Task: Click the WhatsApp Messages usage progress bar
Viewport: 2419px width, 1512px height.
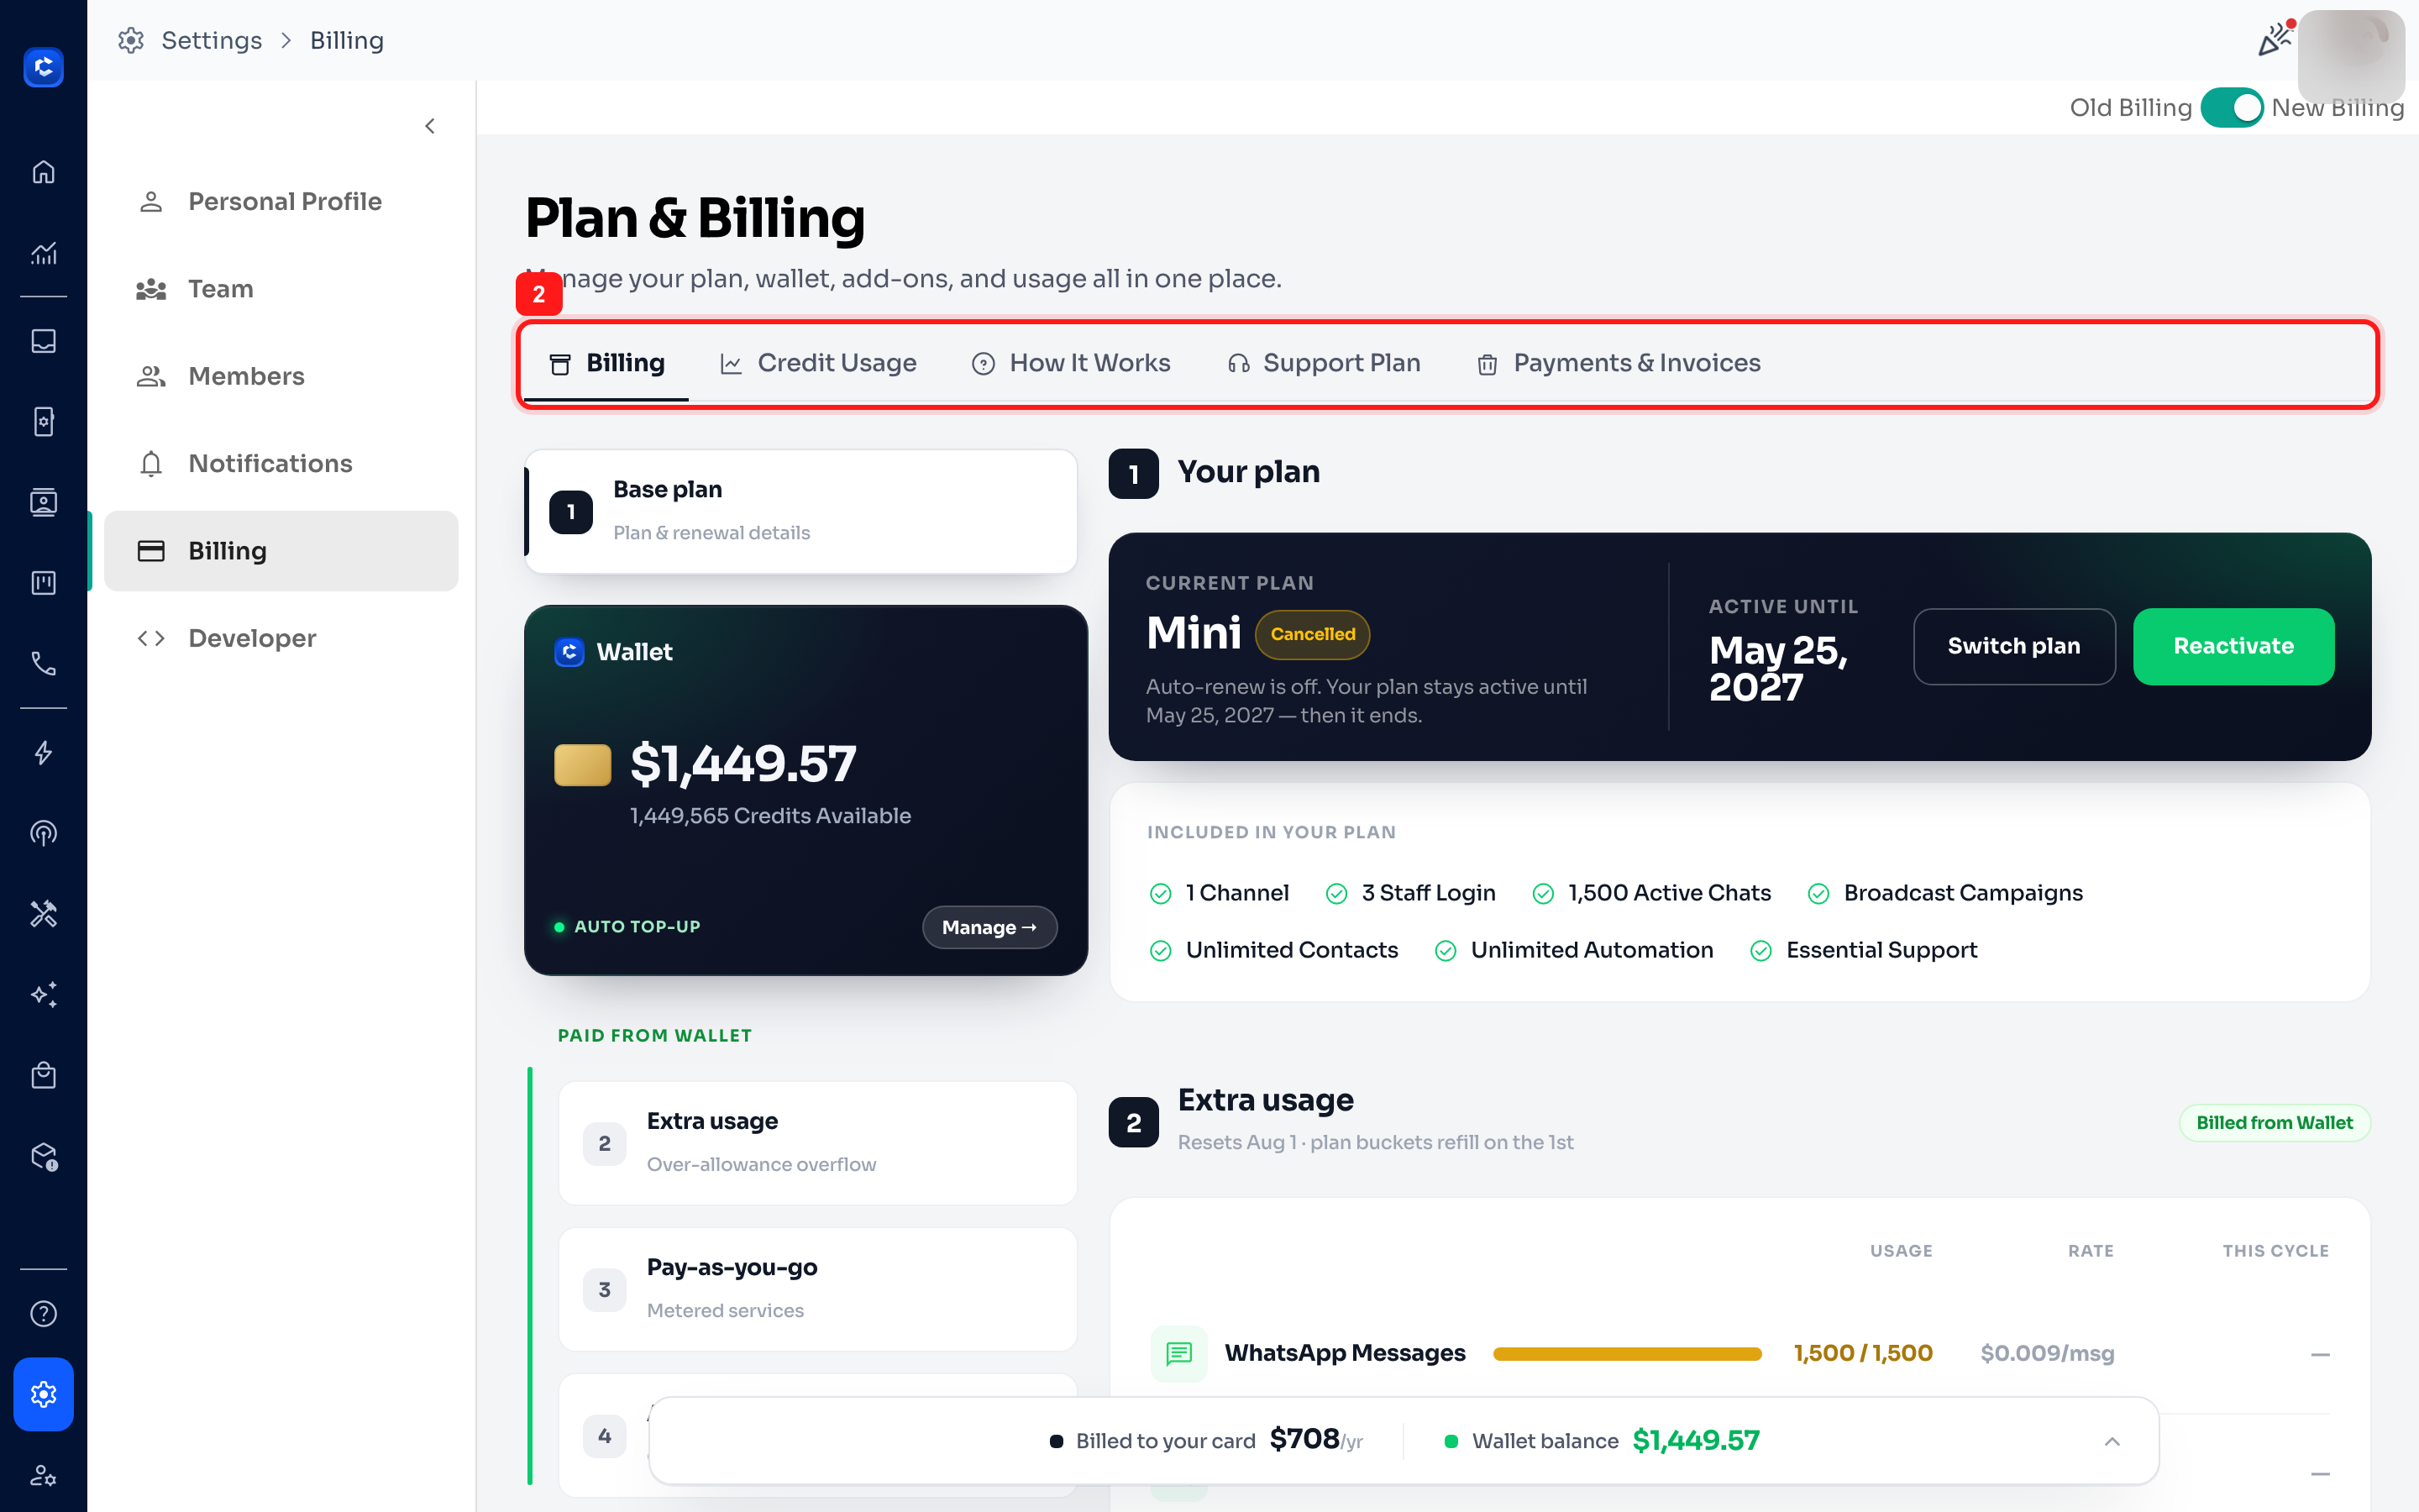Action: [x=1627, y=1354]
